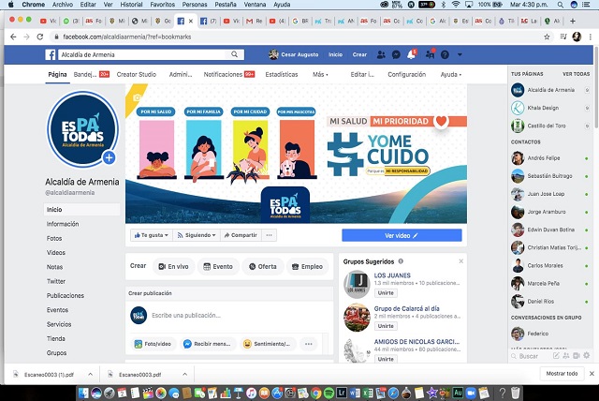
Task: Open Información in the left sidebar
Action: [63, 224]
